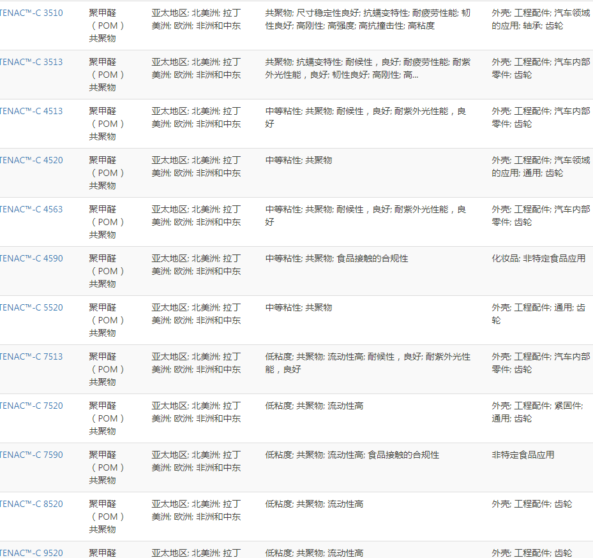Click the '化妆品; 非特定食品应用' applications cell
Screen dimensions: 593x558
coord(537,258)
